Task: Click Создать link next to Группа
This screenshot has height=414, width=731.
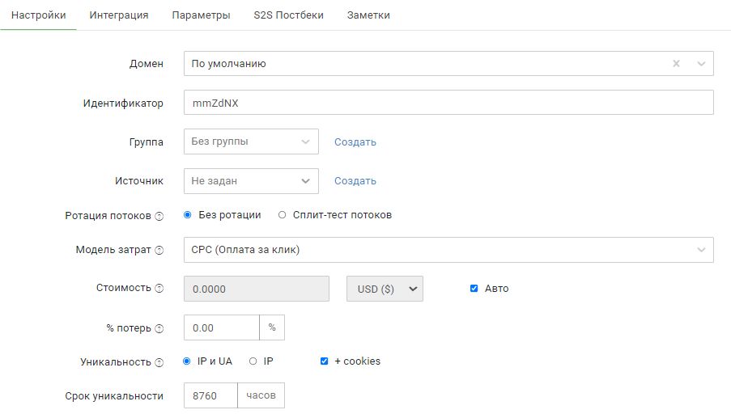Action: (x=355, y=142)
